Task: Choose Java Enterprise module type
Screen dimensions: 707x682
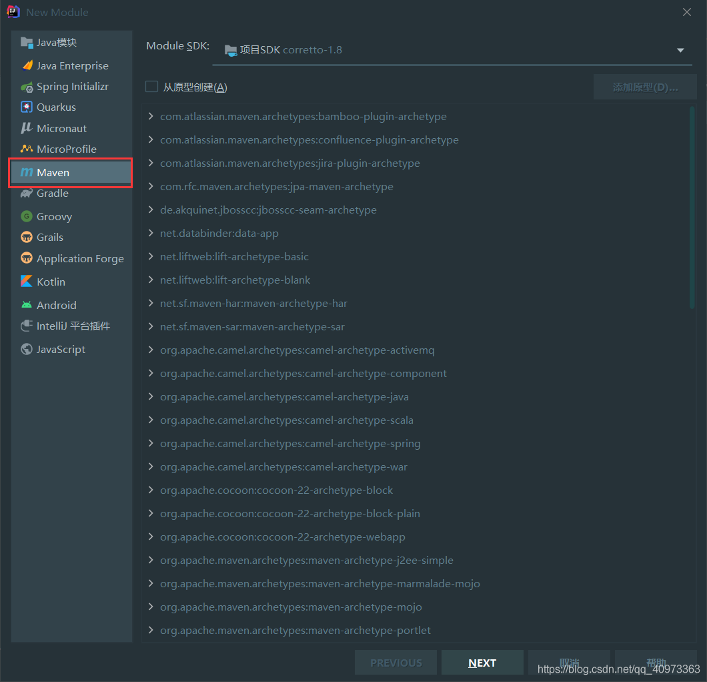Action: pos(72,66)
